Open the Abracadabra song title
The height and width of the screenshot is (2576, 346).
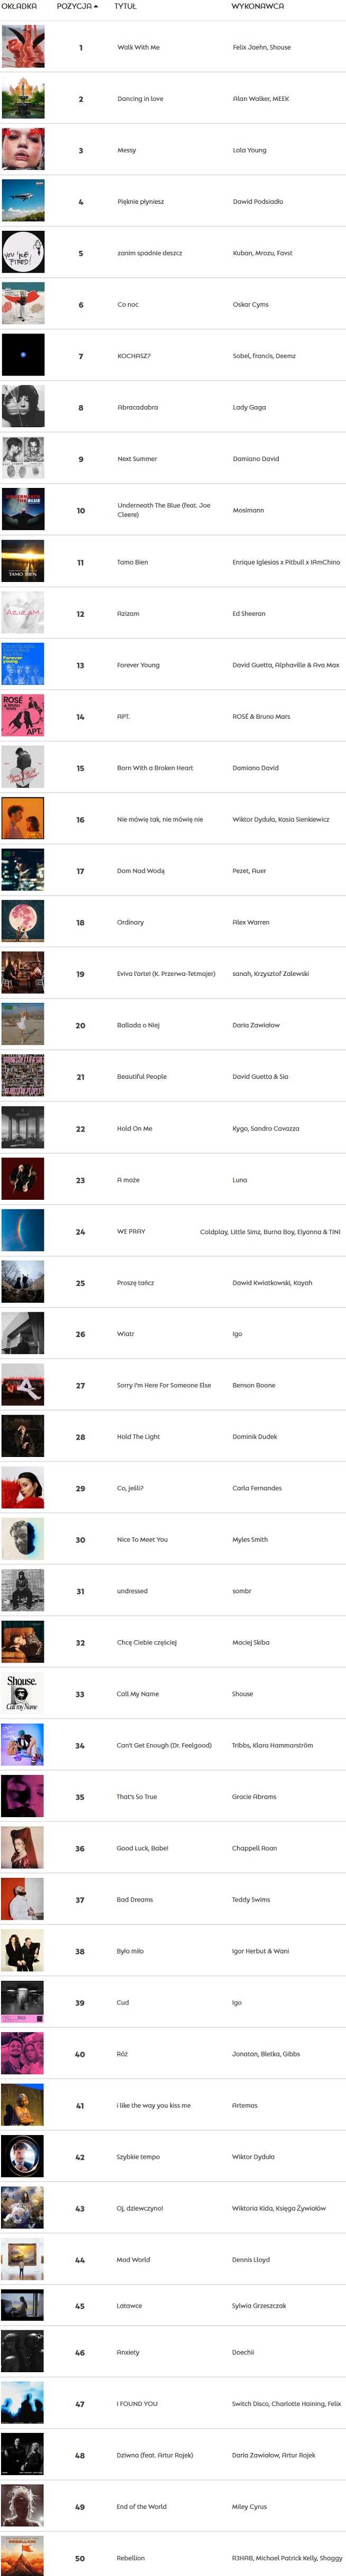(x=137, y=407)
